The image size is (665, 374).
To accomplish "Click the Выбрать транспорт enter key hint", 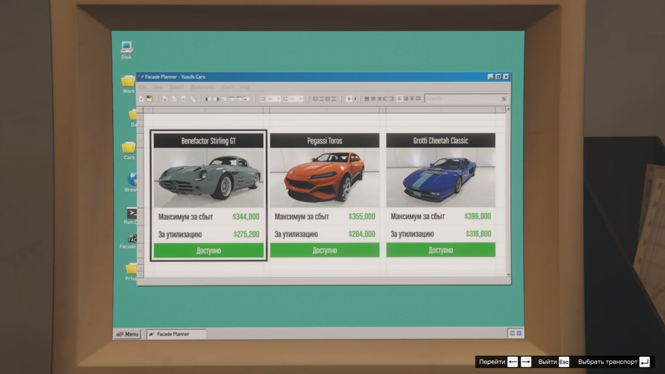I will point(644,362).
